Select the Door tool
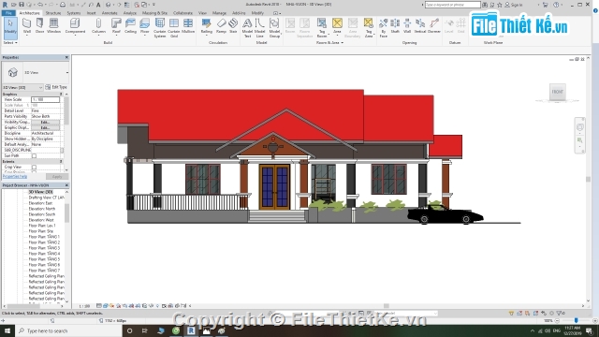The image size is (599, 337). [x=39, y=26]
